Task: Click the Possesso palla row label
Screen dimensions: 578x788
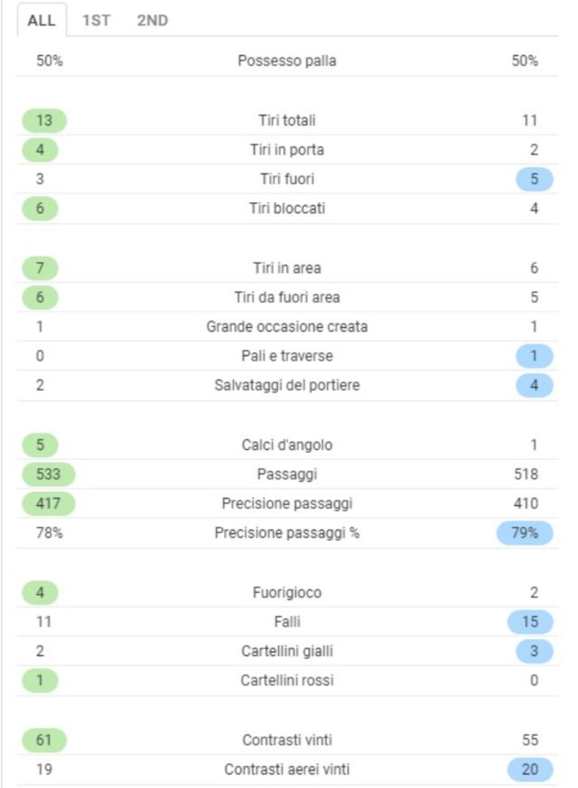Action: [x=287, y=61]
